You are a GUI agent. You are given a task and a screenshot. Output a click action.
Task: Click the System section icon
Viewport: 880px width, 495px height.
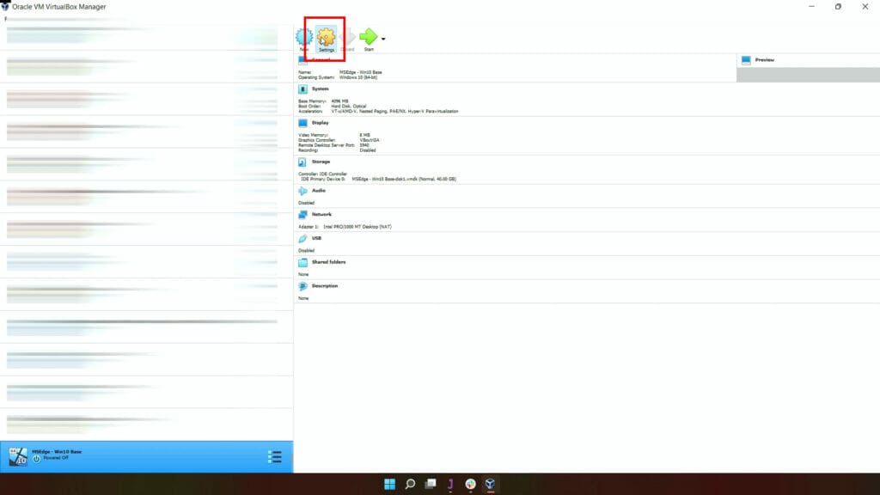(x=303, y=89)
